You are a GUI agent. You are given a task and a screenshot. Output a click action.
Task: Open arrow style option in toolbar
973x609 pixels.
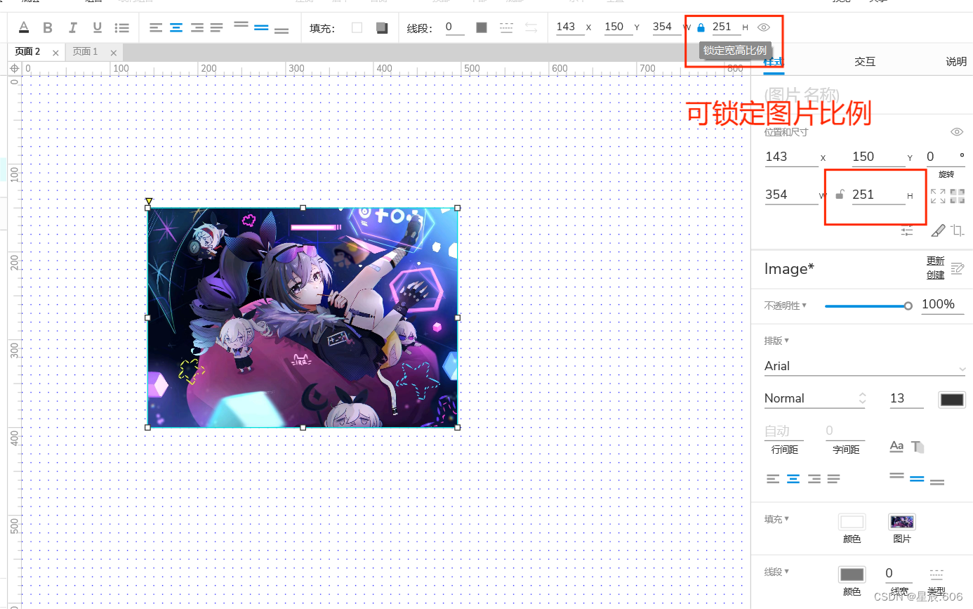(x=531, y=27)
